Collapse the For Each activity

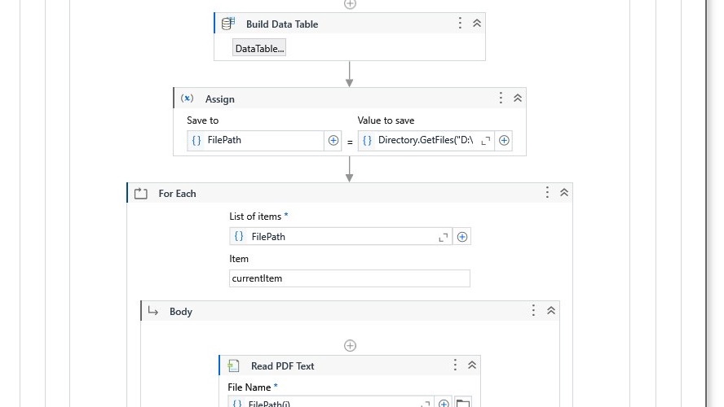[564, 192]
